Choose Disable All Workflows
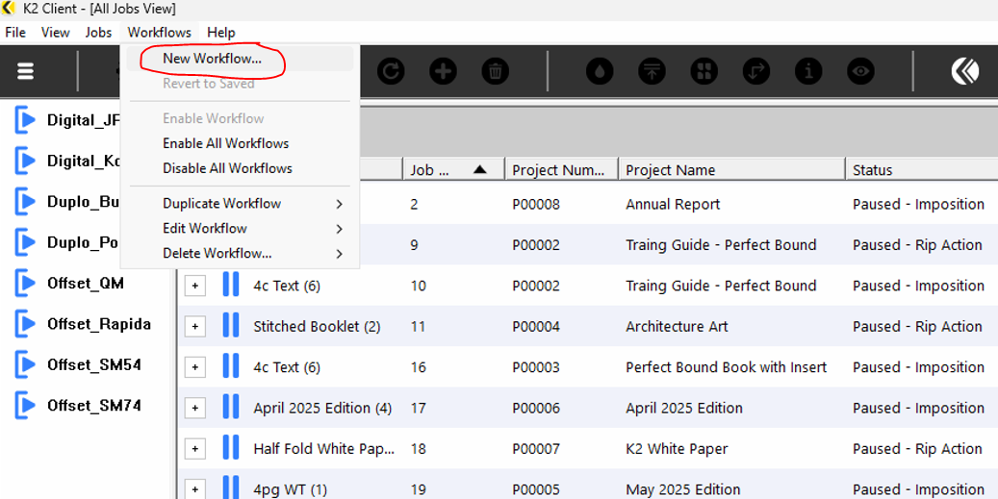This screenshot has height=499, width=998. pos(240,168)
